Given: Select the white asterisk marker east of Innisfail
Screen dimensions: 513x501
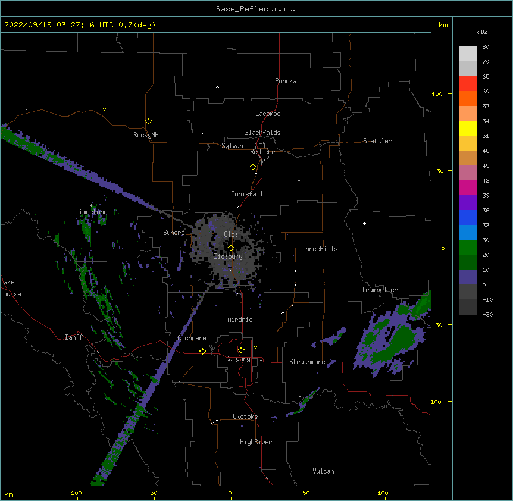Looking at the screenshot, I should click(x=299, y=180).
